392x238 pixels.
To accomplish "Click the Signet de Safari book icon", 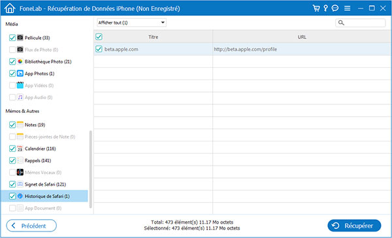I will 20,184.
